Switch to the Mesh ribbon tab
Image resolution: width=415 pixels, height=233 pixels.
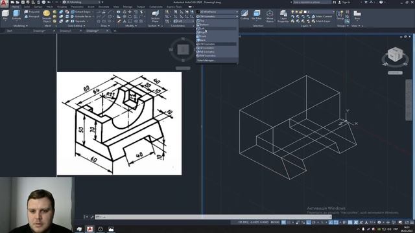pos(49,6)
